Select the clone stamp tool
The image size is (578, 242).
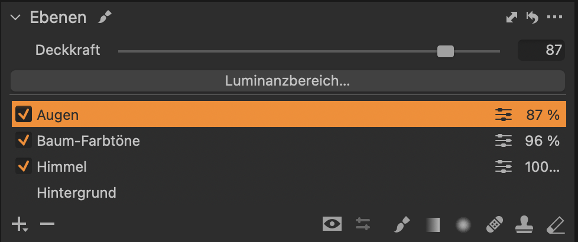(525, 224)
